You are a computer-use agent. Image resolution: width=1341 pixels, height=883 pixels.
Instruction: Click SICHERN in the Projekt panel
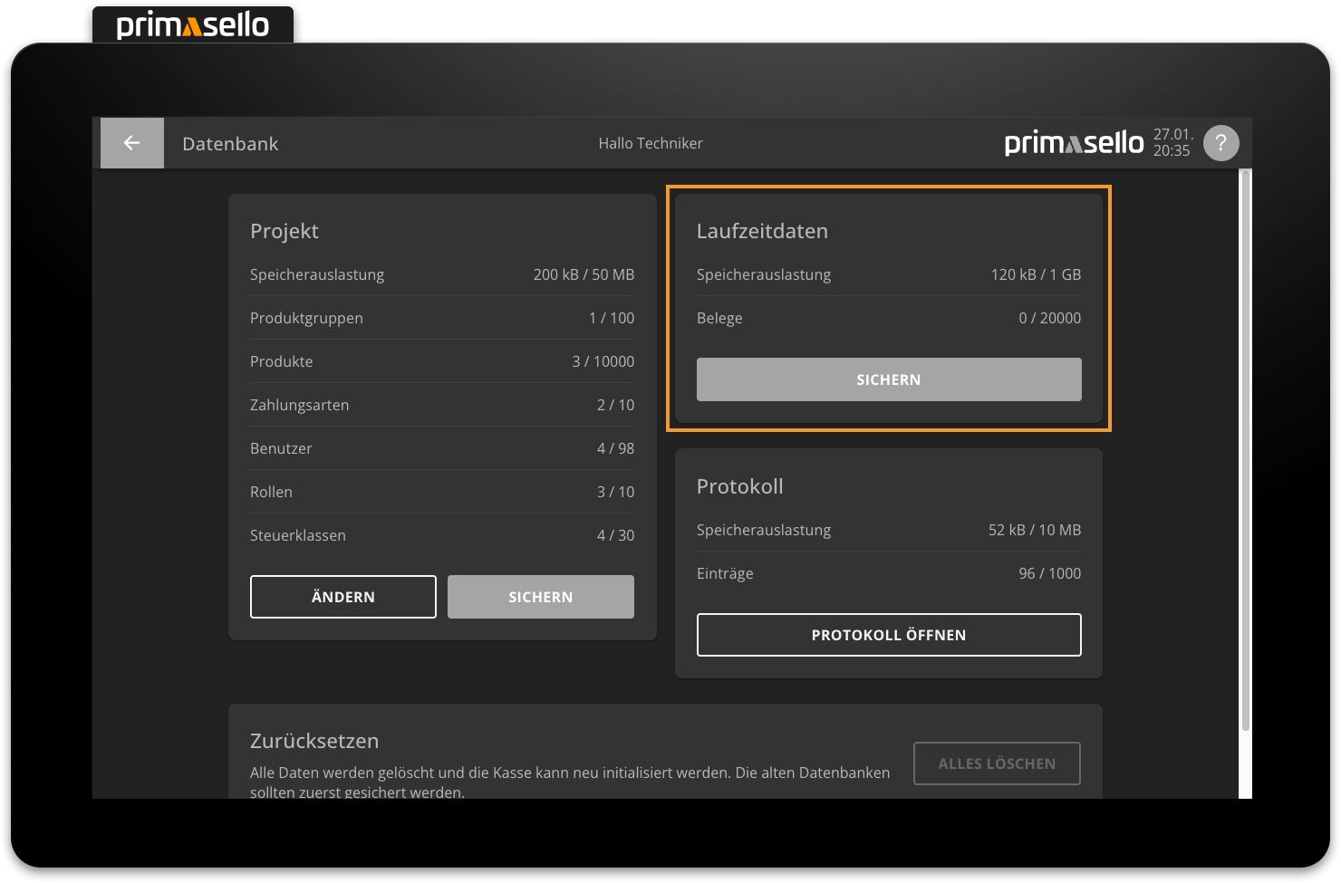540,596
